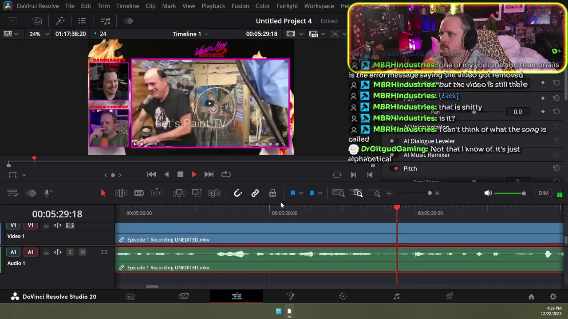This screenshot has height=319, width=568.
Task: Open the 24% viewer zoom dropdown
Action: click(x=39, y=34)
